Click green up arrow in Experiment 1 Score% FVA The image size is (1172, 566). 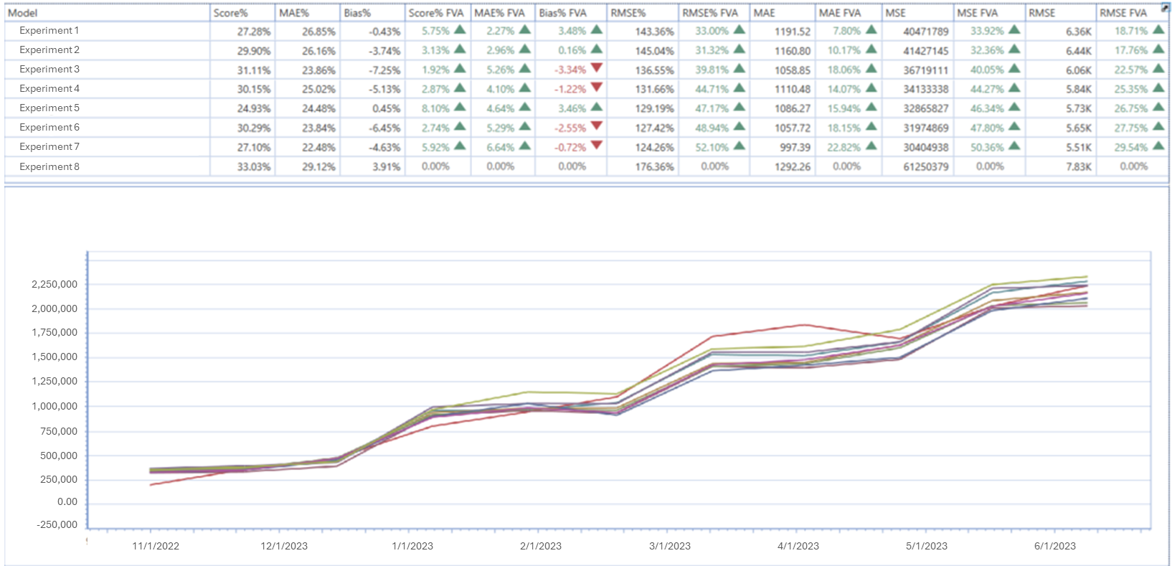pyautogui.click(x=460, y=30)
